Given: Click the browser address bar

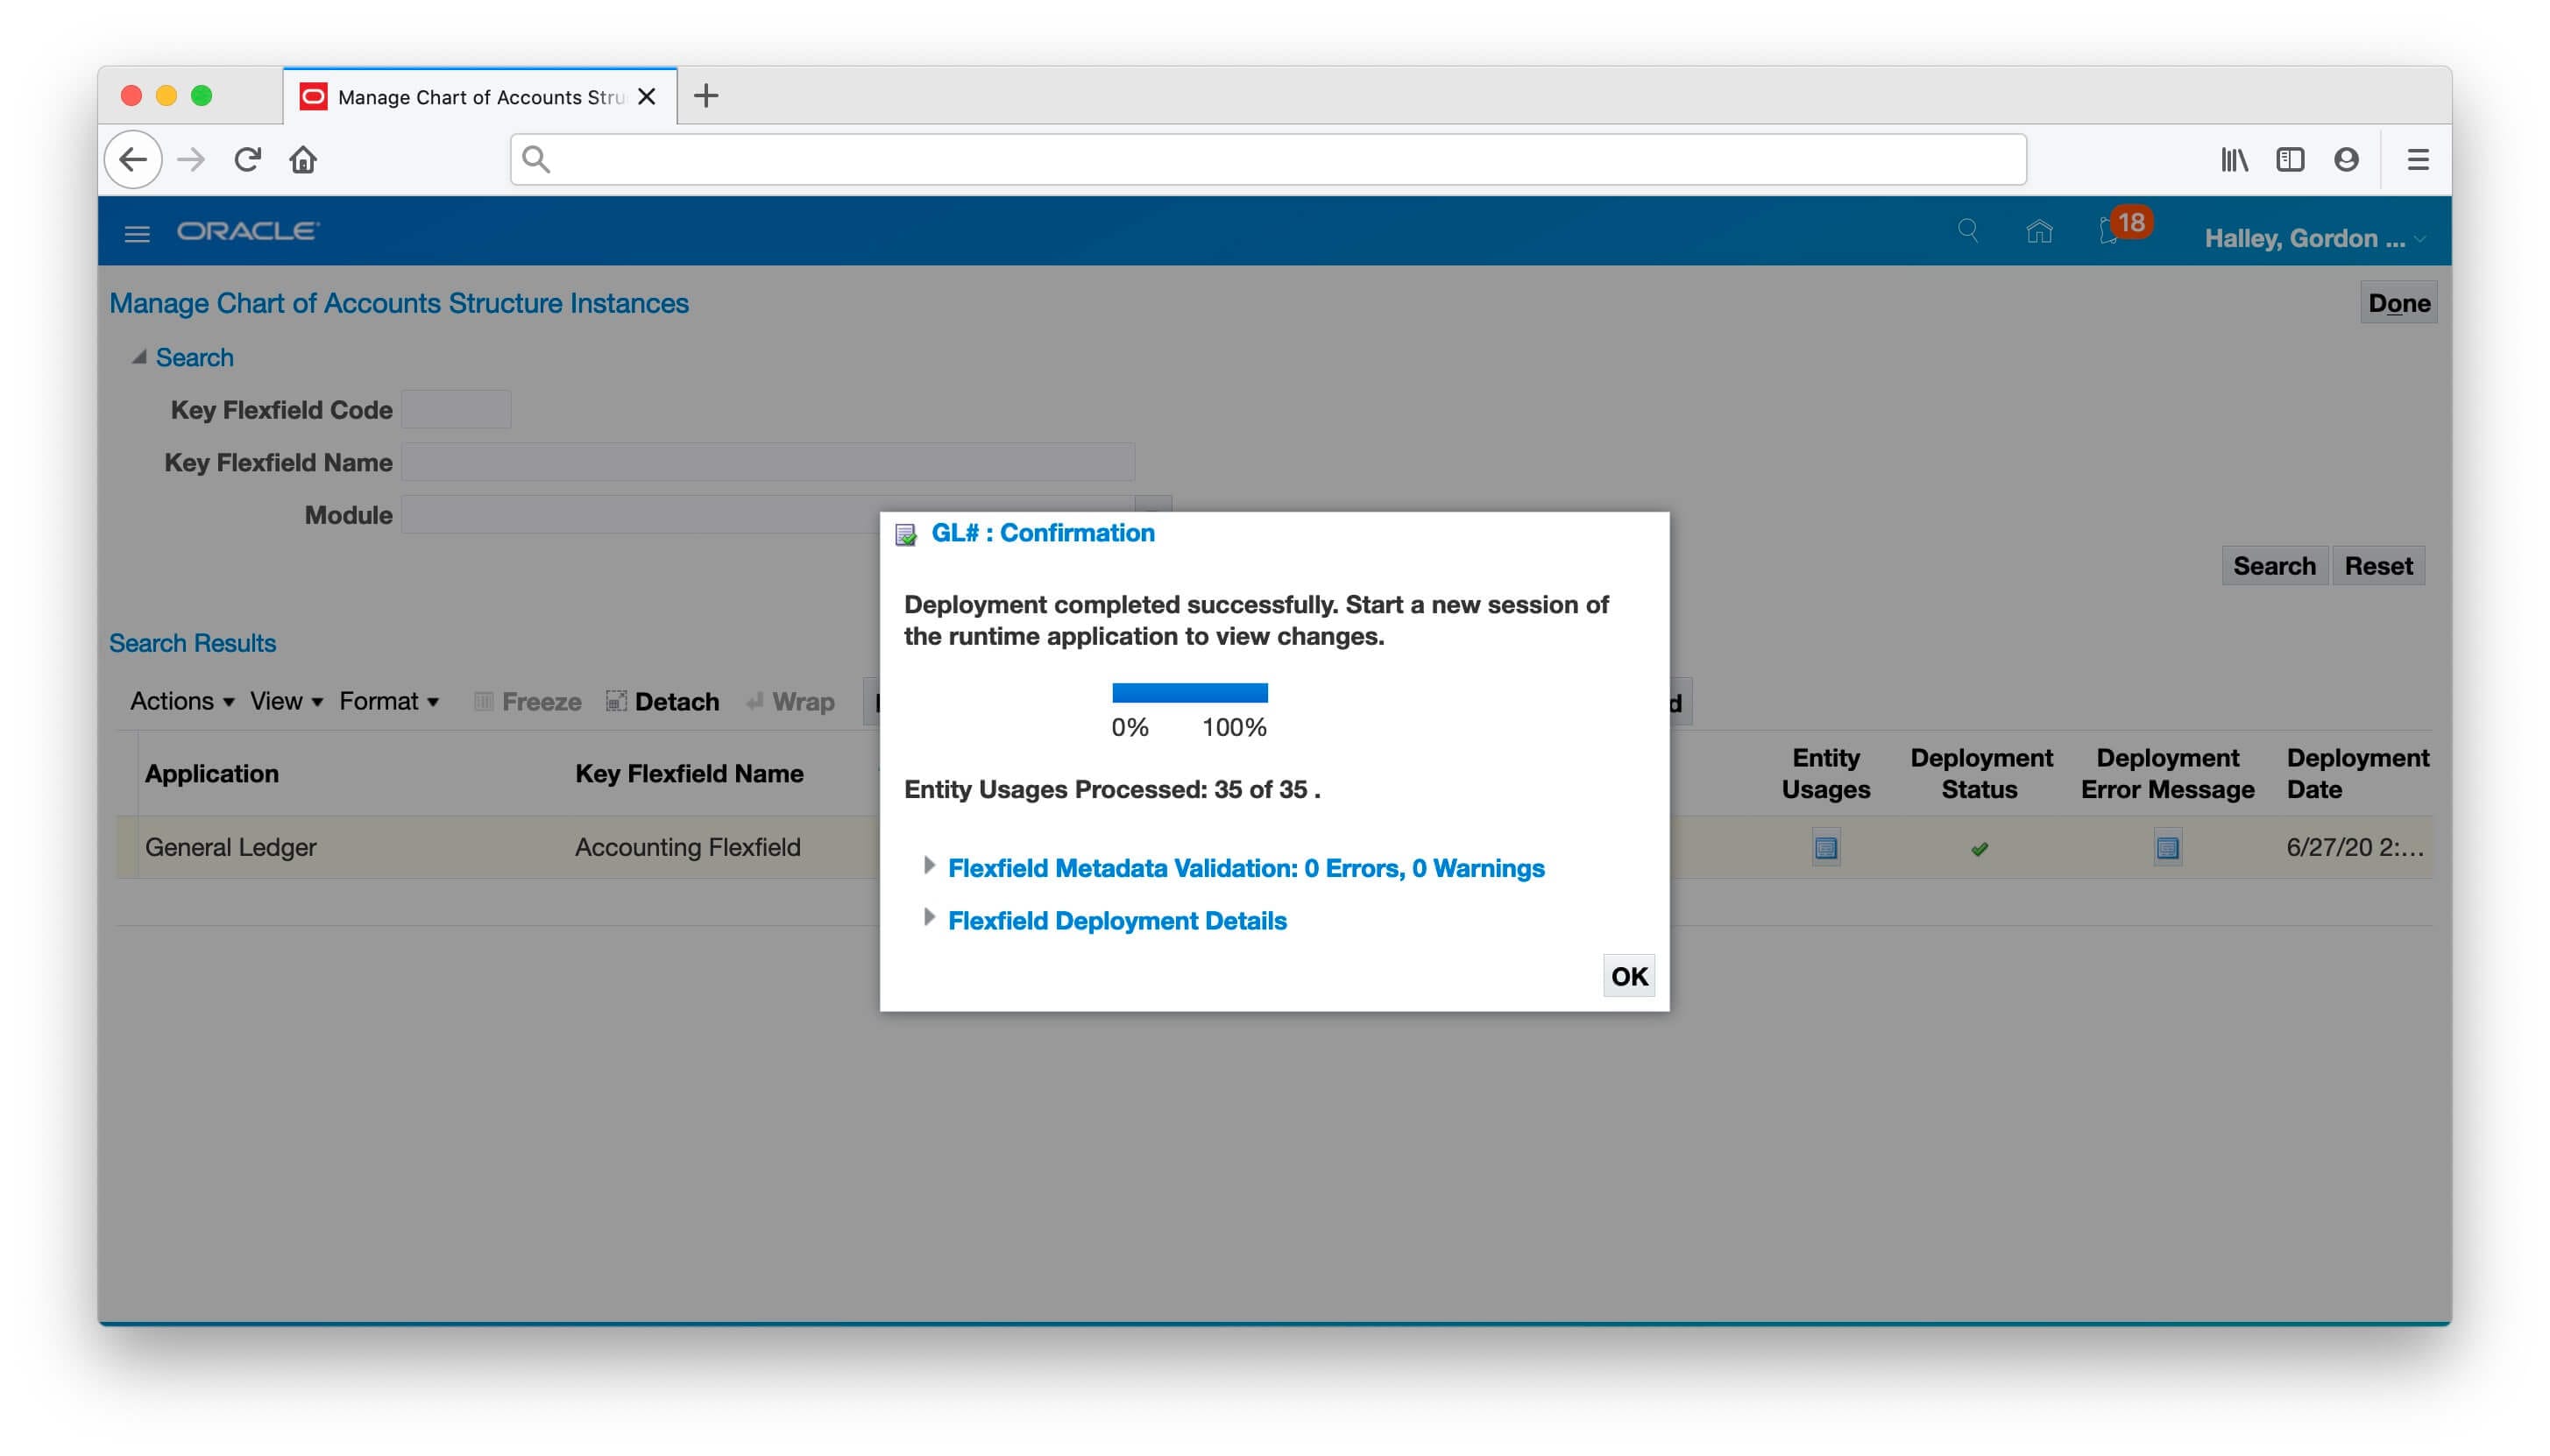Looking at the screenshot, I should click(x=1268, y=159).
